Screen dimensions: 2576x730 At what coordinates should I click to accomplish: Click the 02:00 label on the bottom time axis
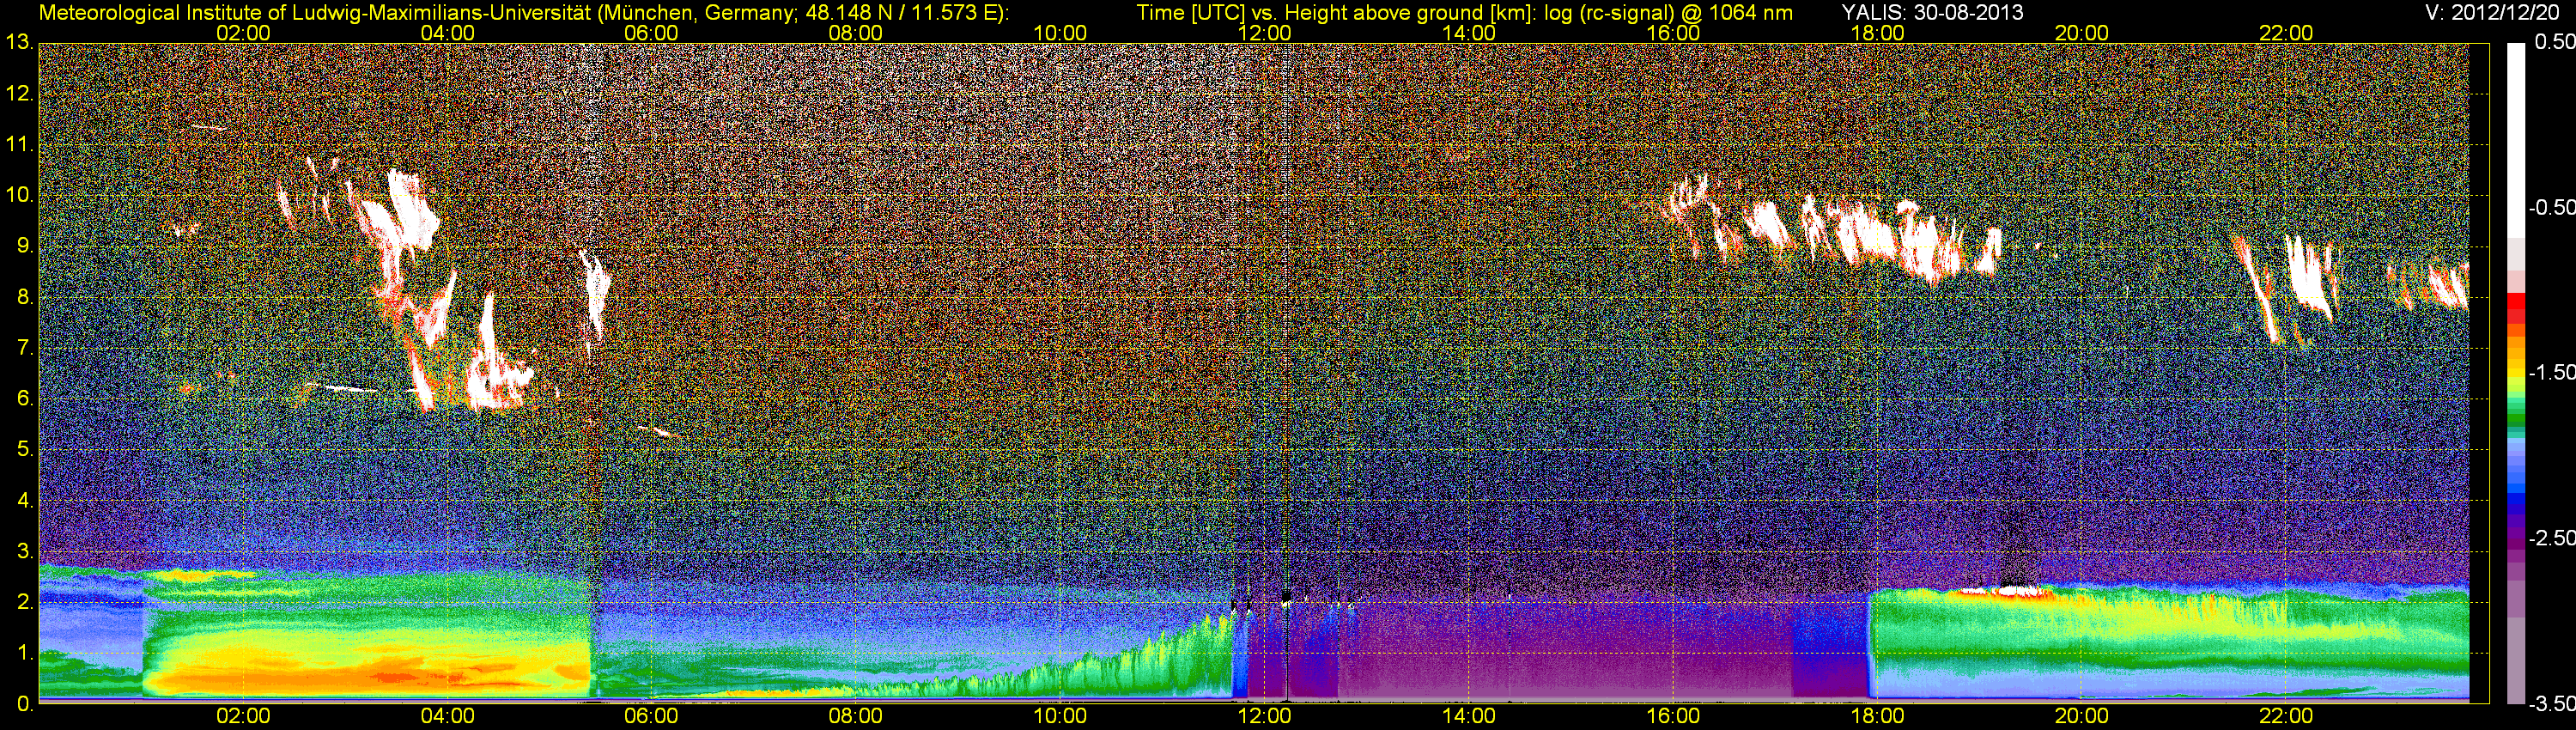tap(243, 716)
